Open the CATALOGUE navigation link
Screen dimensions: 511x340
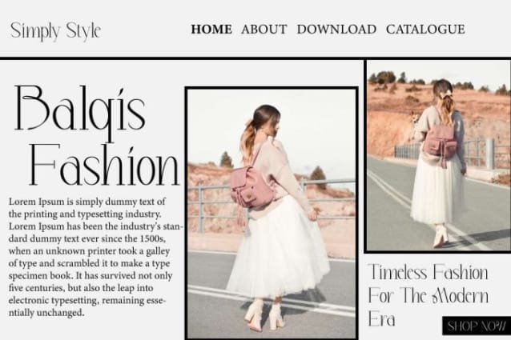pos(425,30)
